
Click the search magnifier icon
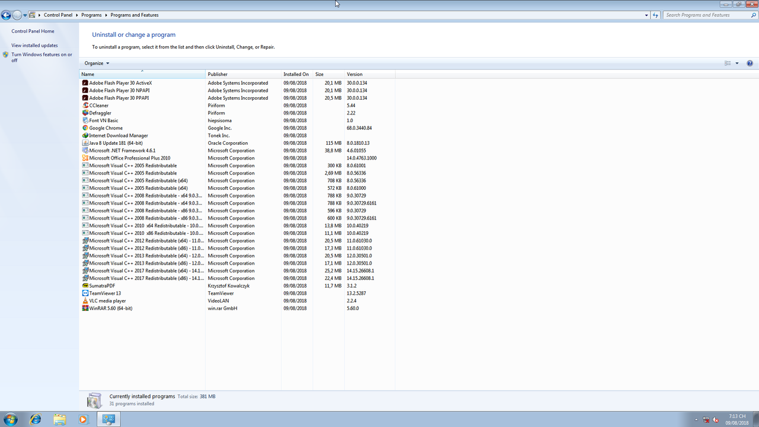point(754,15)
